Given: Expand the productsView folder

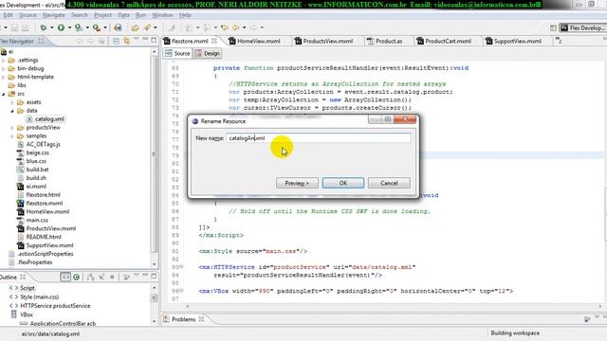Looking at the screenshot, I should click(x=12, y=127).
